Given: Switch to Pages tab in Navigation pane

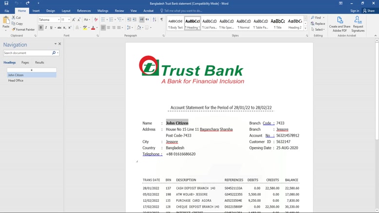Looking at the screenshot, I should pos(25,63).
